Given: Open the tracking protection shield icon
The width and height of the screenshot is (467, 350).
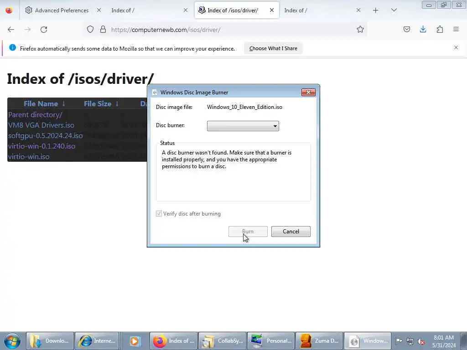Looking at the screenshot, I should (x=90, y=29).
